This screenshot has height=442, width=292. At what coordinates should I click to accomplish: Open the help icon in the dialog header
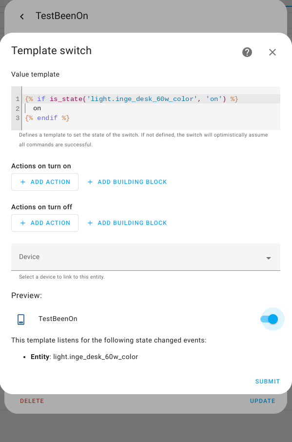(247, 52)
